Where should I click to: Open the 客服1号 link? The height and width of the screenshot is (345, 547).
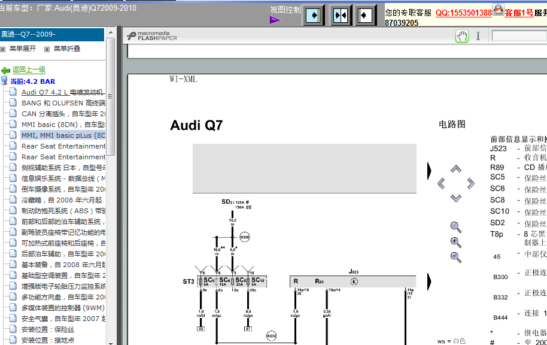519,13
